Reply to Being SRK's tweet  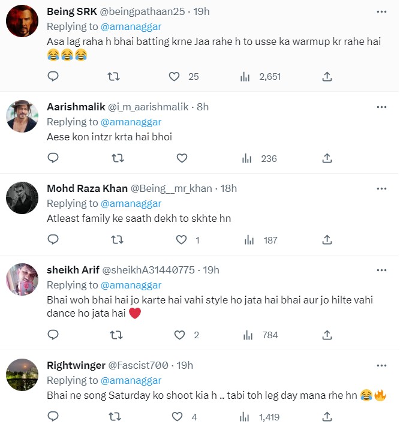[x=53, y=76]
